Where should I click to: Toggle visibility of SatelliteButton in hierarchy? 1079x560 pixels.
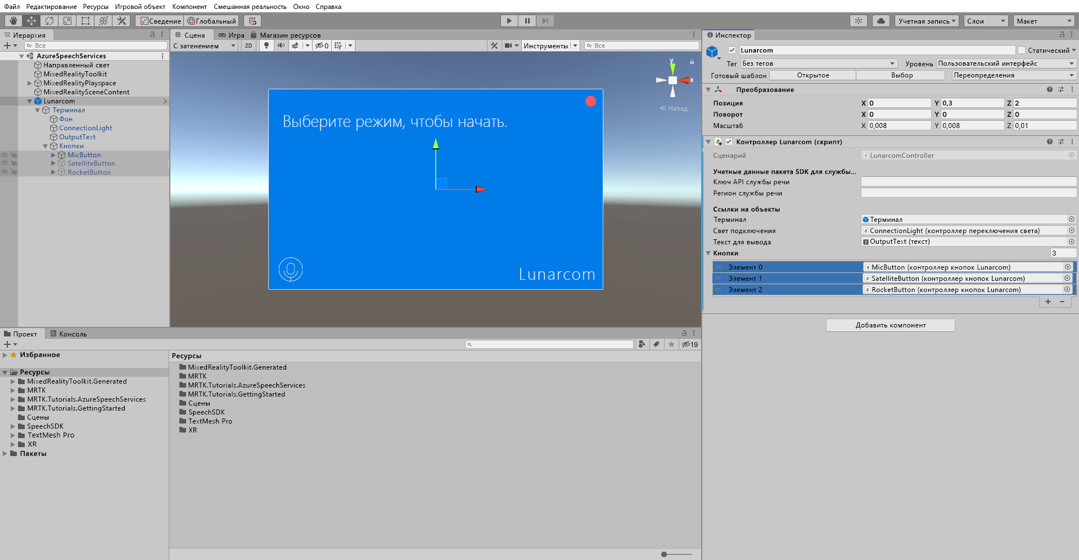[x=4, y=163]
